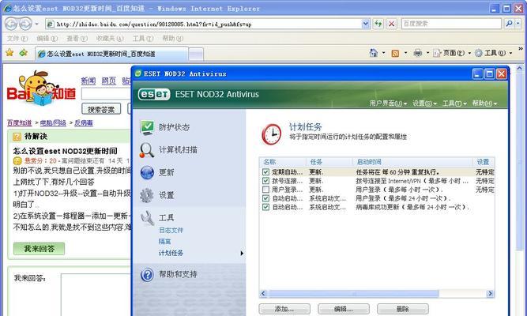Open the IE Help (帮助) menu
The image size is (527, 316).
point(173,39)
